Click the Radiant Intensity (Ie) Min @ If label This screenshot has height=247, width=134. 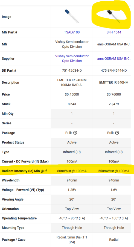click(x=24, y=171)
